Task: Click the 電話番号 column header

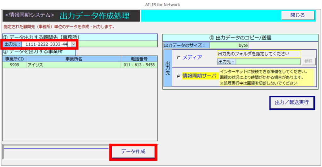Action: click(x=139, y=59)
